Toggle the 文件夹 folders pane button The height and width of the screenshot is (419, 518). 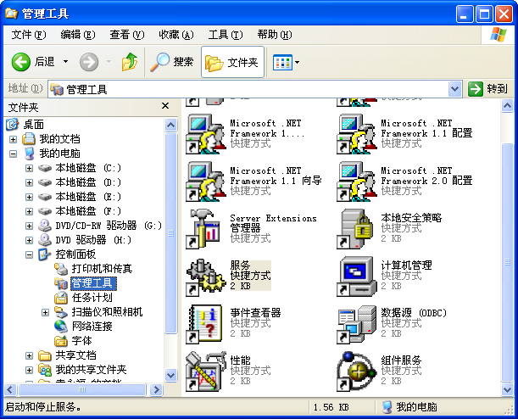232,62
